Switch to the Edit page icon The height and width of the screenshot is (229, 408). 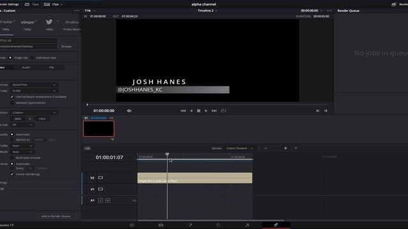[x=161, y=225]
